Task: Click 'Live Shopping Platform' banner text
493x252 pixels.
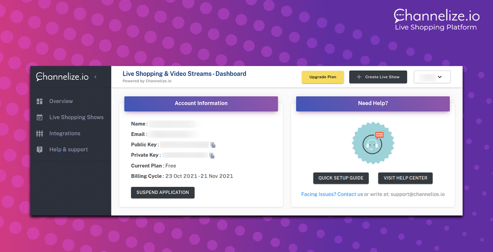Action: point(436,27)
